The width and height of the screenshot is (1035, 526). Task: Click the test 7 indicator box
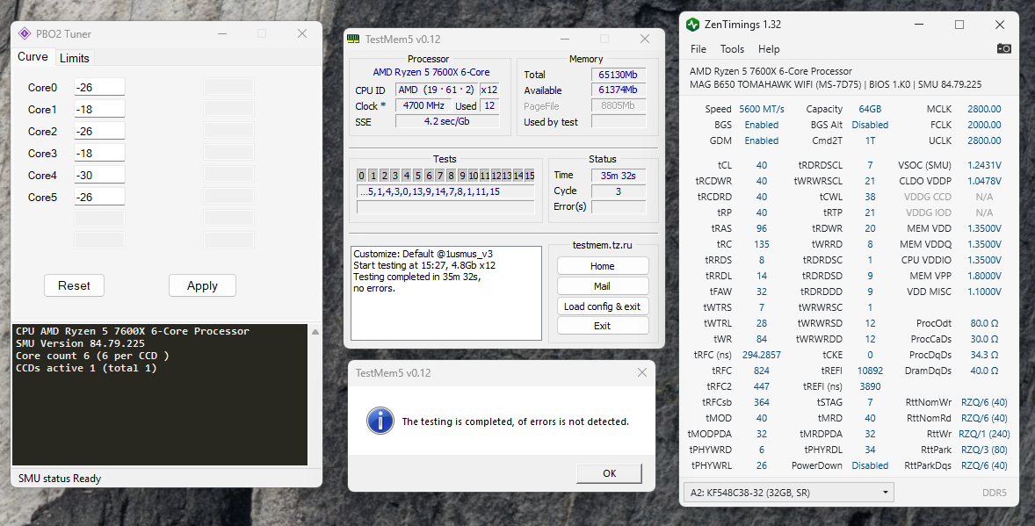439,176
